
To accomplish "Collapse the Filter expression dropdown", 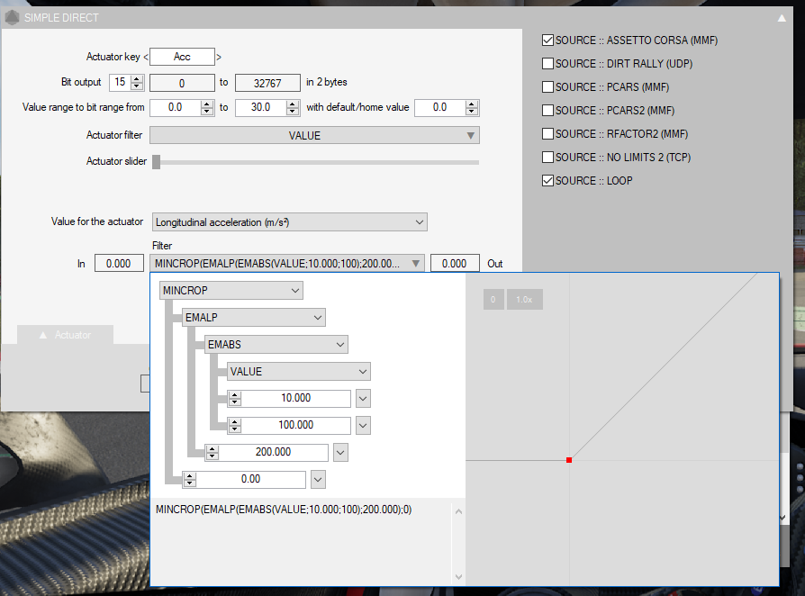I will [287, 264].
